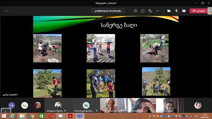Image resolution: width=212 pixels, height=119 pixels.
Task: Click the presenter name label გვანცა ბეჭაური
Action: (10, 95)
